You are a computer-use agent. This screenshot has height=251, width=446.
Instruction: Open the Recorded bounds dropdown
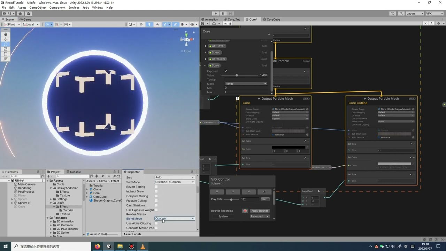[260, 216]
